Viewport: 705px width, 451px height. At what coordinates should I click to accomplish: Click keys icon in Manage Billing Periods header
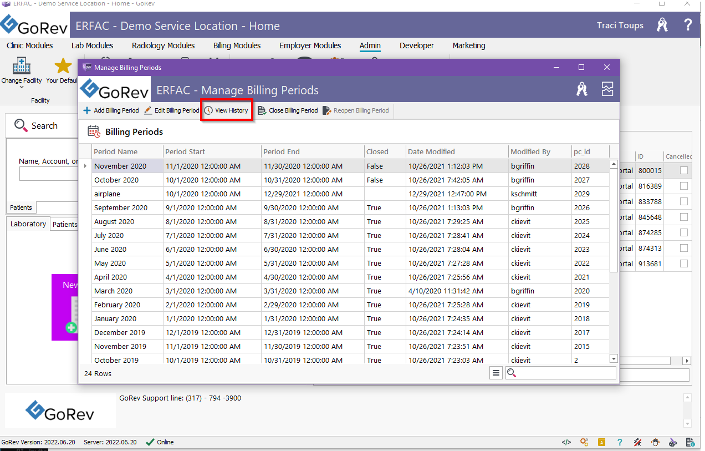pyautogui.click(x=581, y=89)
